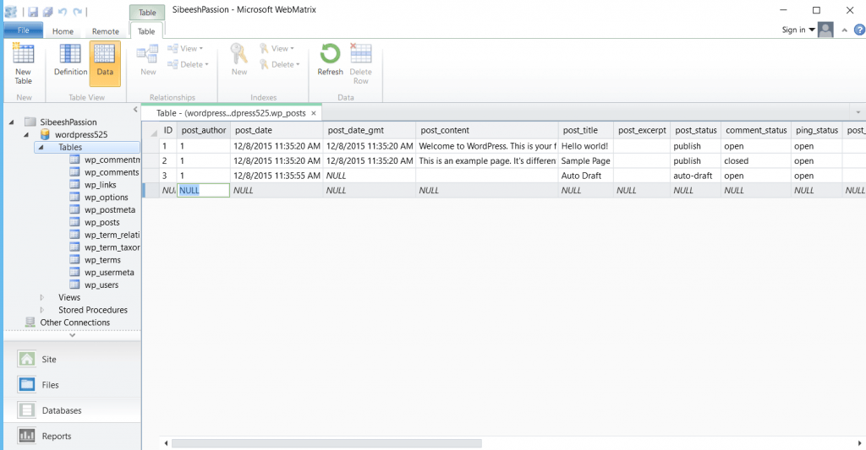This screenshot has width=866, height=450.
Task: Collapse the SibeeshPassion tree node
Action: click(12, 122)
